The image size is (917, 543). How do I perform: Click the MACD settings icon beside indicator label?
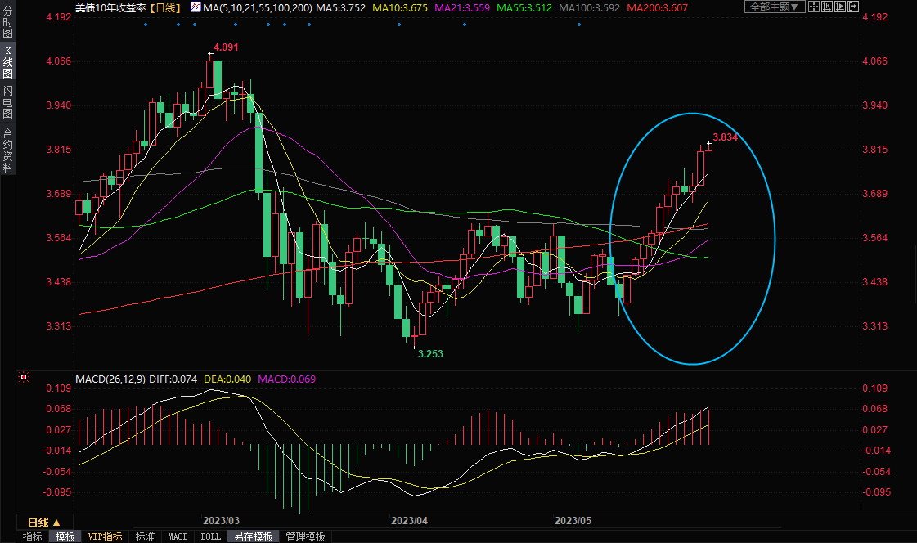(x=24, y=378)
